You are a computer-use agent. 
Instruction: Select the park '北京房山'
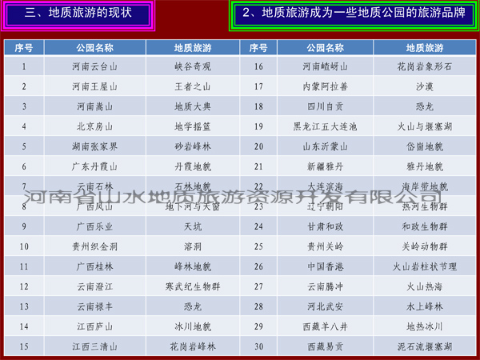pos(95,126)
